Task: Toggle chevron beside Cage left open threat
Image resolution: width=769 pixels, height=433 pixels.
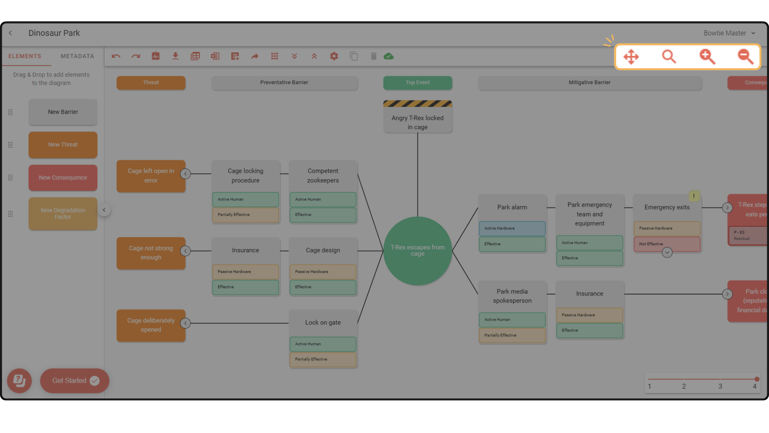Action: [x=185, y=174]
